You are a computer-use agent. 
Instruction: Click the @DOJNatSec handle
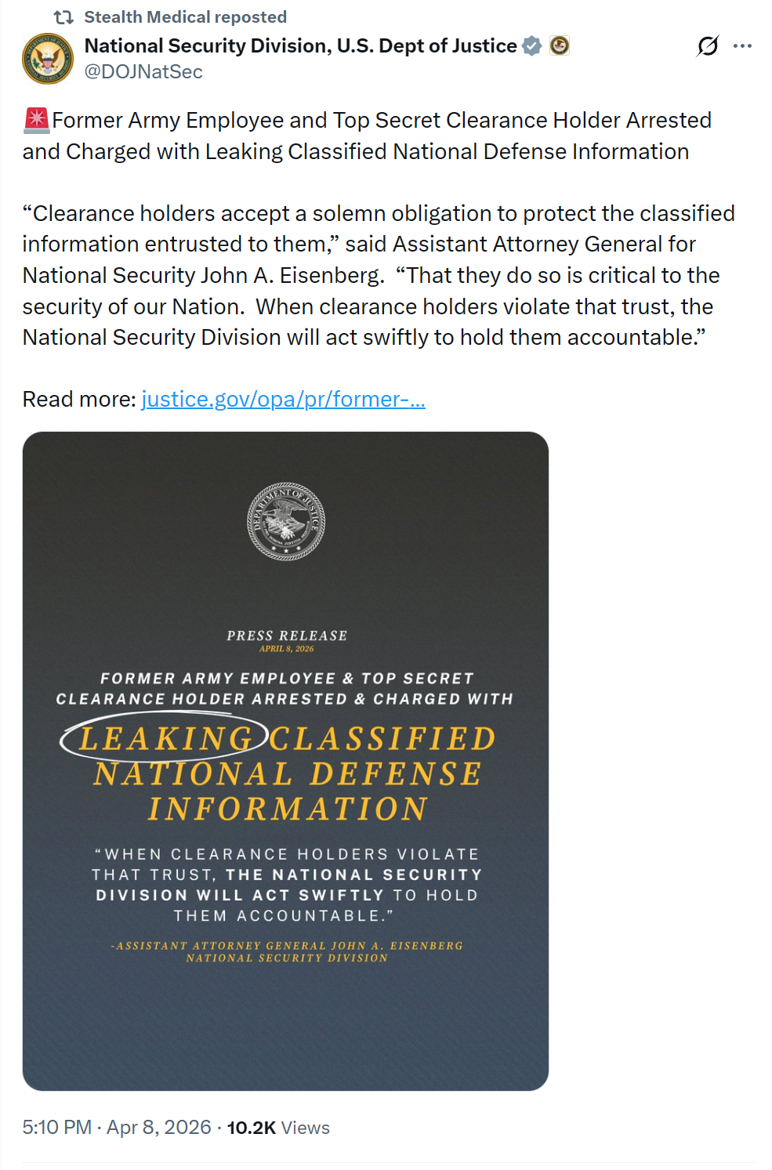point(143,72)
